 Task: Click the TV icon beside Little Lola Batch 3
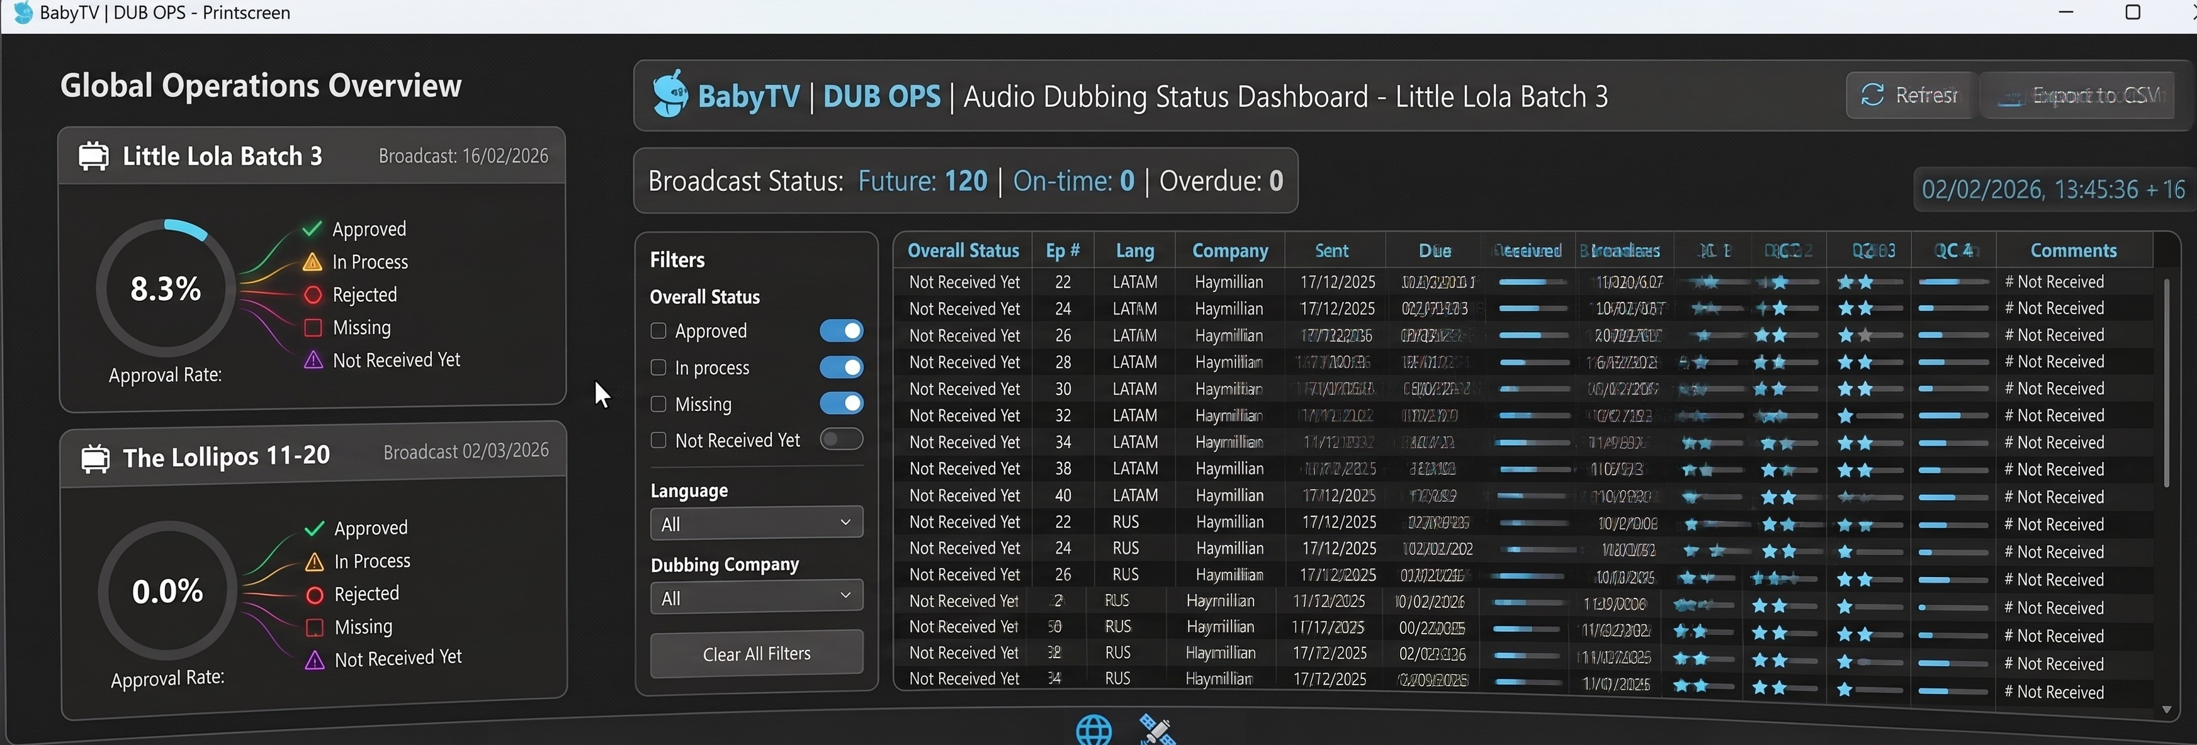point(94,156)
